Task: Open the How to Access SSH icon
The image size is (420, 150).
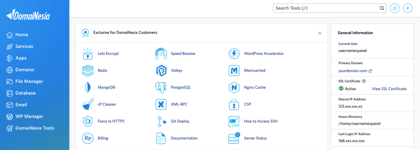Action: [234, 121]
